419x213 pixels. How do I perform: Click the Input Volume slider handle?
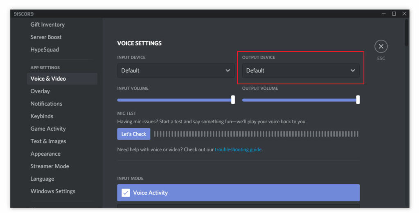[x=233, y=100]
